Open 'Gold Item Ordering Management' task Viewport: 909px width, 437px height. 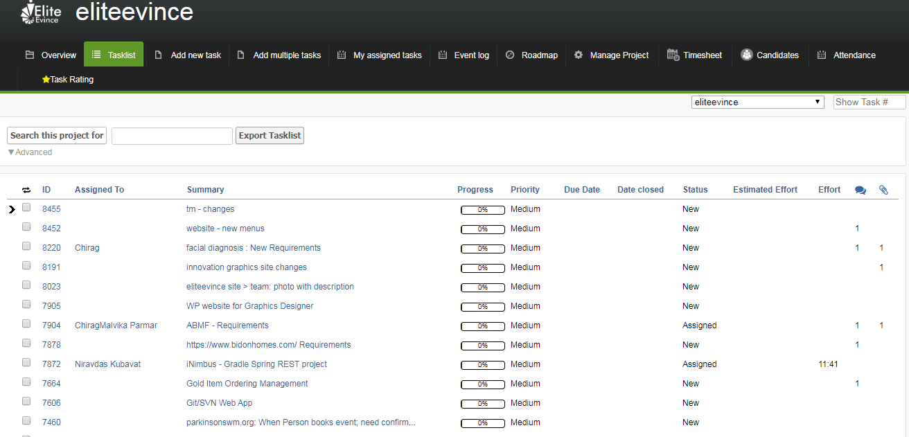(247, 384)
